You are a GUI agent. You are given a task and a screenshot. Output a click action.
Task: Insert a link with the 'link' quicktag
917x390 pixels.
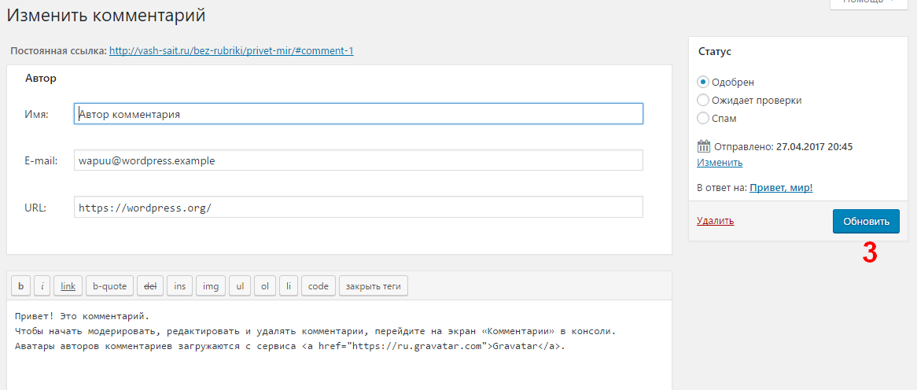tap(68, 286)
